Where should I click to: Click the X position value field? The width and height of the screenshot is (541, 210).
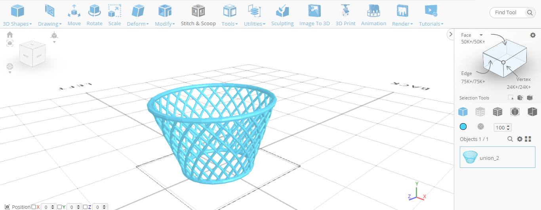click(x=48, y=207)
